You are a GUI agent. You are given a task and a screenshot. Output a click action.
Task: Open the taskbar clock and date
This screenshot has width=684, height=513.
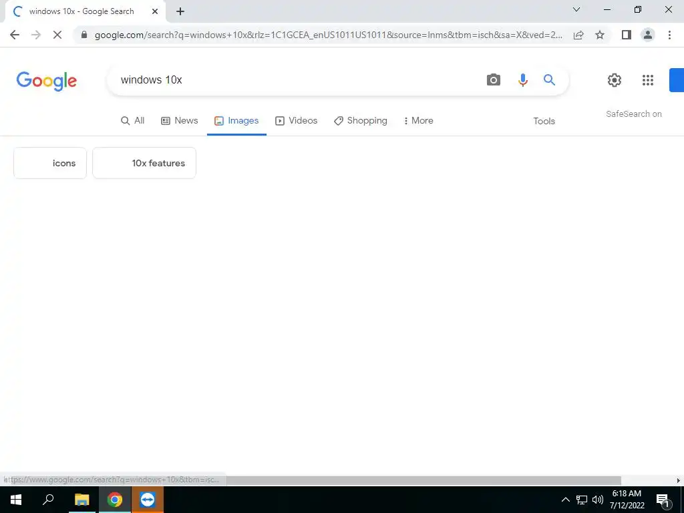click(627, 500)
